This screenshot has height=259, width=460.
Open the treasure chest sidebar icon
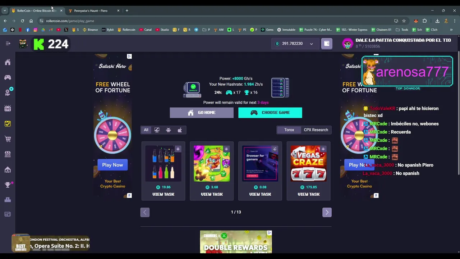click(8, 108)
